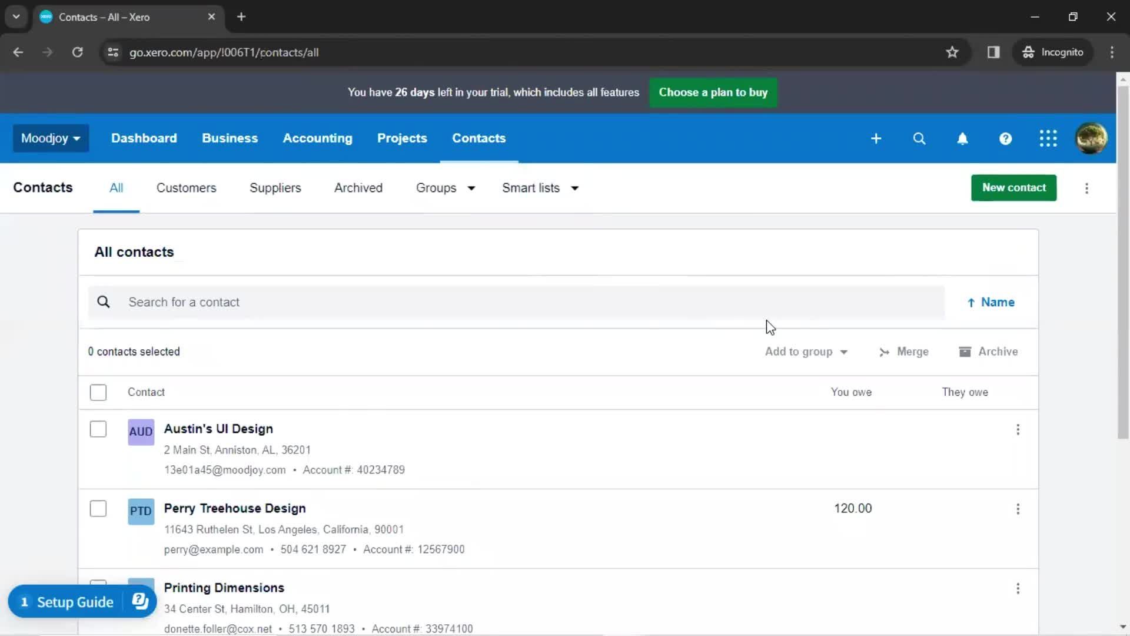This screenshot has height=636, width=1130.
Task: Open the Projects menu
Action: pyautogui.click(x=402, y=138)
